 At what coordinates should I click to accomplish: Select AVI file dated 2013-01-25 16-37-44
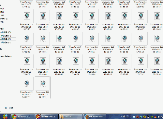point(26,87)
